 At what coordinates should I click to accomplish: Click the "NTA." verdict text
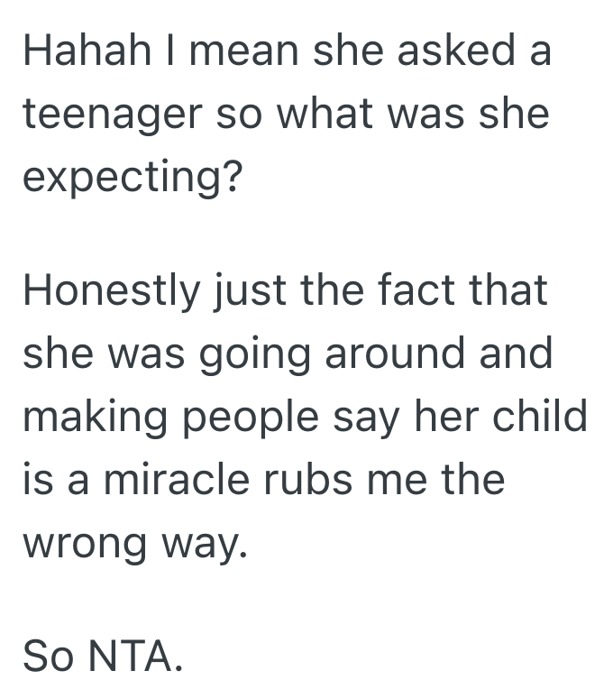click(x=134, y=656)
